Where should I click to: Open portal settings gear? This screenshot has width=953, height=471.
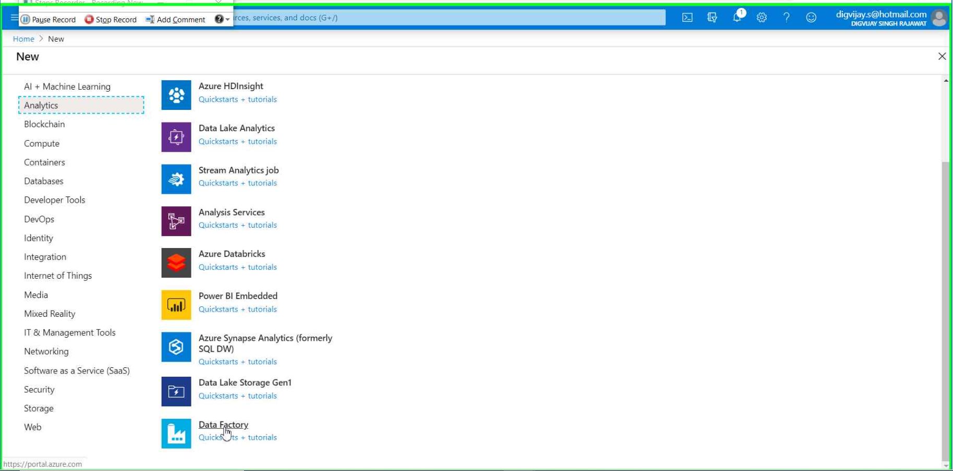tap(762, 18)
